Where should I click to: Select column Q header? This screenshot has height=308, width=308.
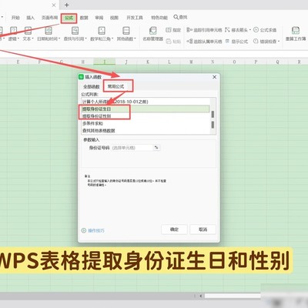click(277, 62)
